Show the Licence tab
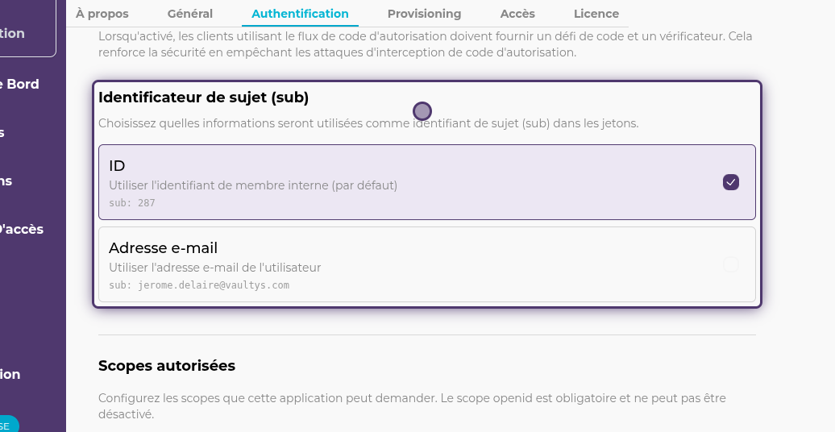The width and height of the screenshot is (835, 432). (596, 14)
